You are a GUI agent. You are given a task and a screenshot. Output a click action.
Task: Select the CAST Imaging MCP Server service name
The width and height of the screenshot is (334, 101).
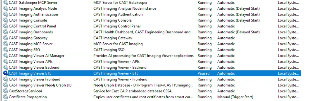coord(31,44)
